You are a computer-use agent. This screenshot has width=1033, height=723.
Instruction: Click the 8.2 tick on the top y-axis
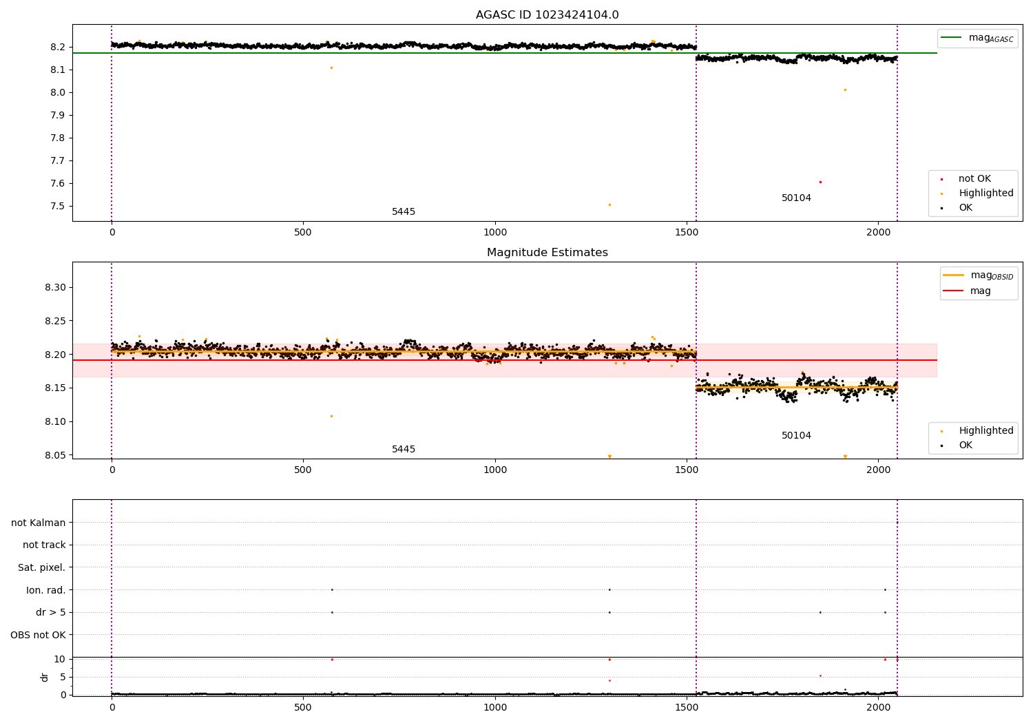tap(57, 47)
